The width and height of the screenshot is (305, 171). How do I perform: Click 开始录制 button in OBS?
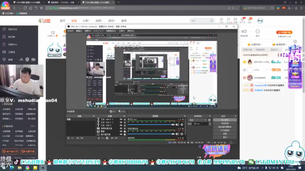point(225,123)
